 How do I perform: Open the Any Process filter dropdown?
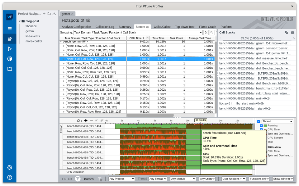121,179
